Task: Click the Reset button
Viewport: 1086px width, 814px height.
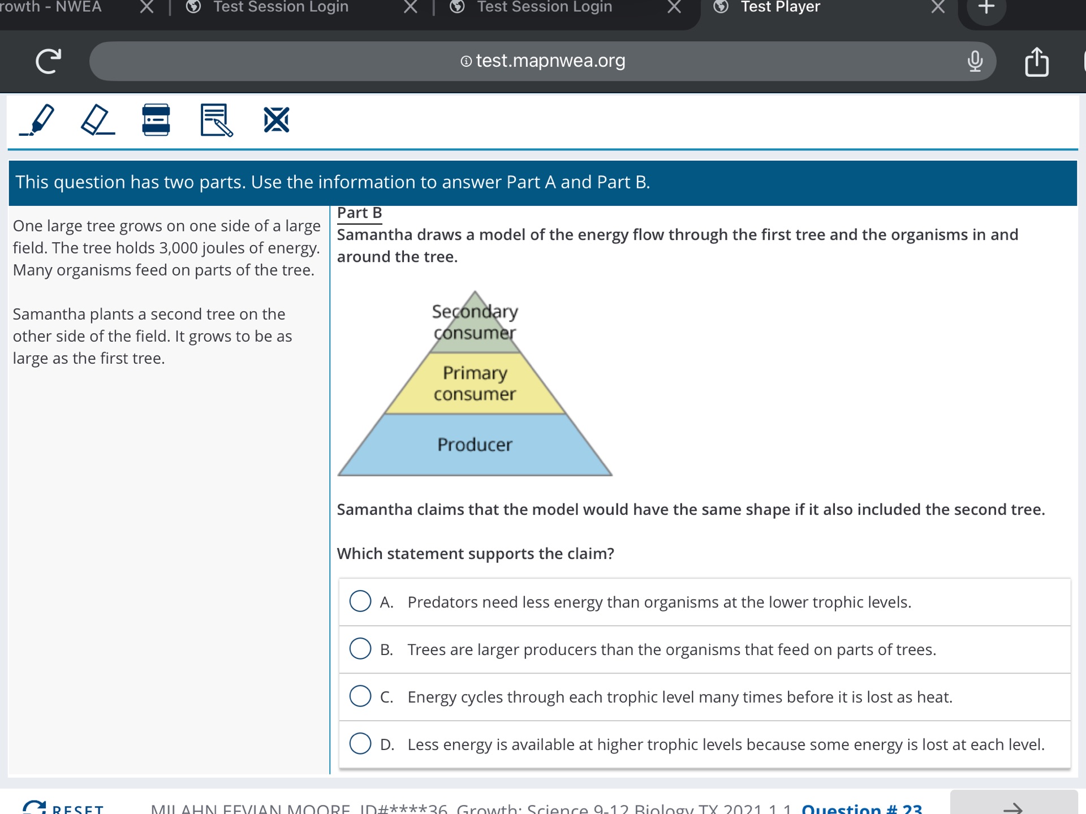Action: (63, 808)
